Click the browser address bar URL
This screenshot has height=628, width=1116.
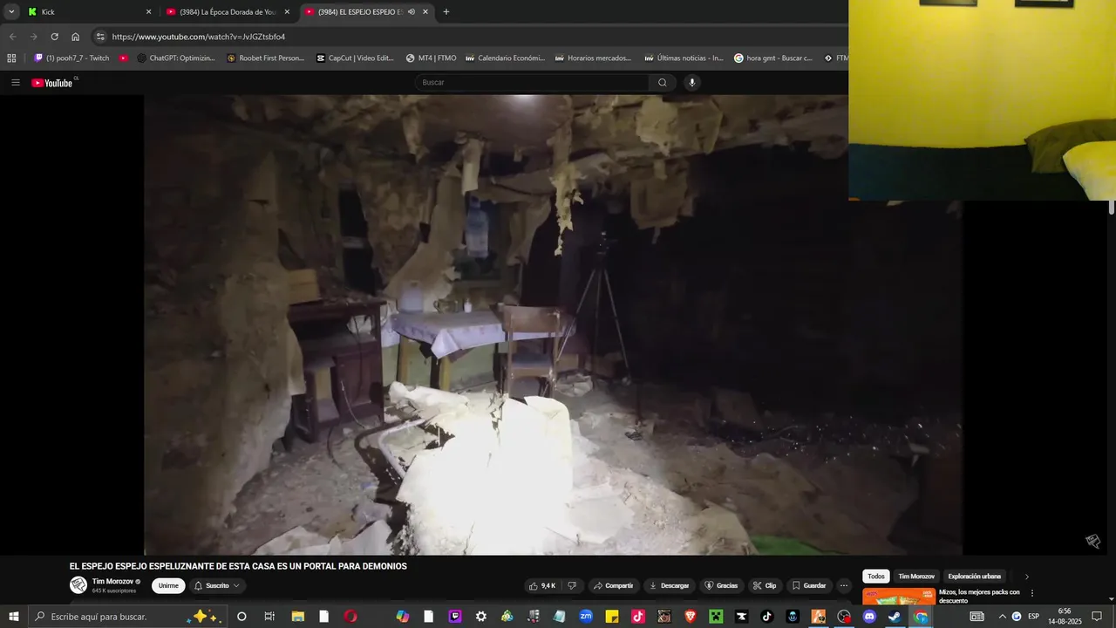coord(199,37)
